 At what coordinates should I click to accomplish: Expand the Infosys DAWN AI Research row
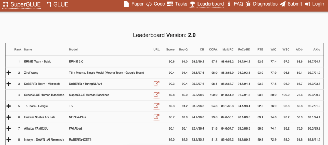pos(9,139)
